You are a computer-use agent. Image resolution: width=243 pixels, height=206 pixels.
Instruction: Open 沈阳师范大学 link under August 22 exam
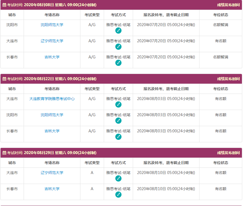52,115
